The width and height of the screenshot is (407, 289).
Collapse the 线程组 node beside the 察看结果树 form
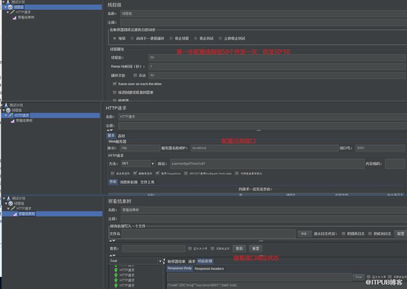click(x=6, y=203)
